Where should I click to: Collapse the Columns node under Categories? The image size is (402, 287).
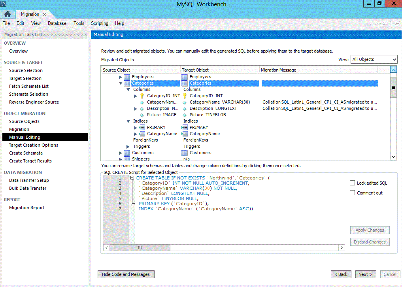tap(128, 89)
